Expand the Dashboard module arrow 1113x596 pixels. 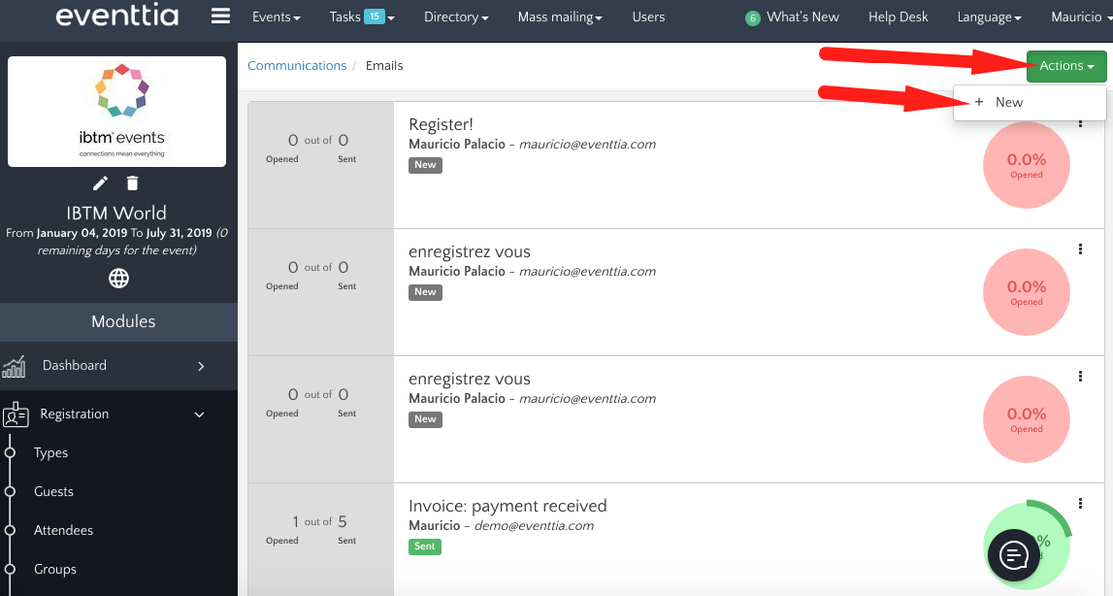pyautogui.click(x=201, y=366)
